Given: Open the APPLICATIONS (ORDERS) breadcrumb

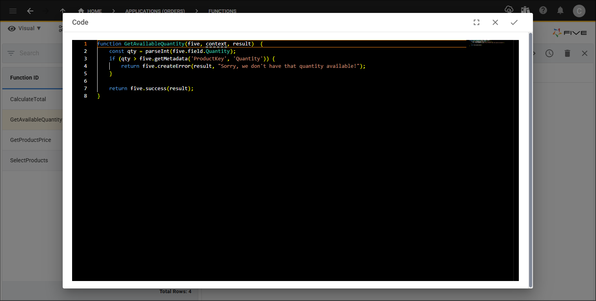Looking at the screenshot, I should [x=155, y=11].
